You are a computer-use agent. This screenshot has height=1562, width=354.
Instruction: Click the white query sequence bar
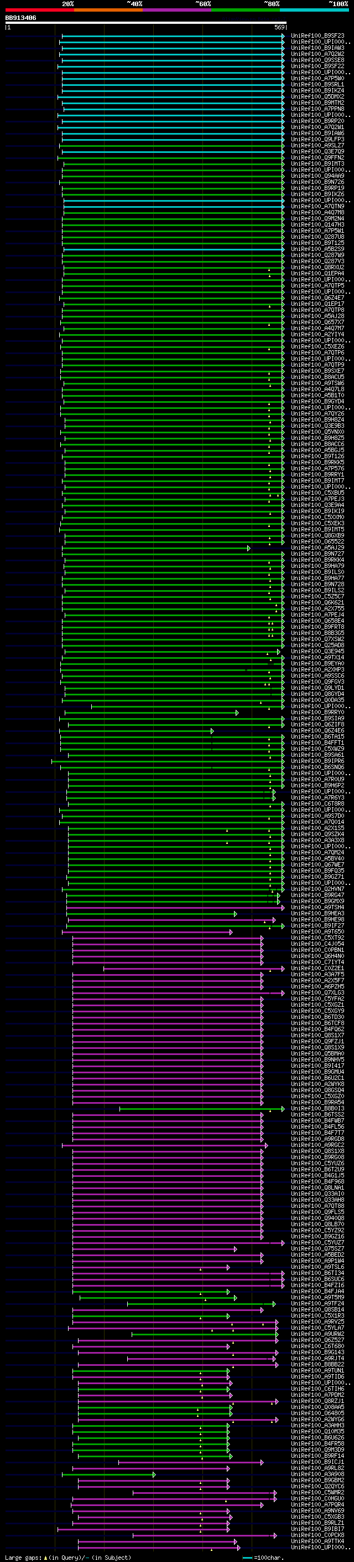[146, 23]
